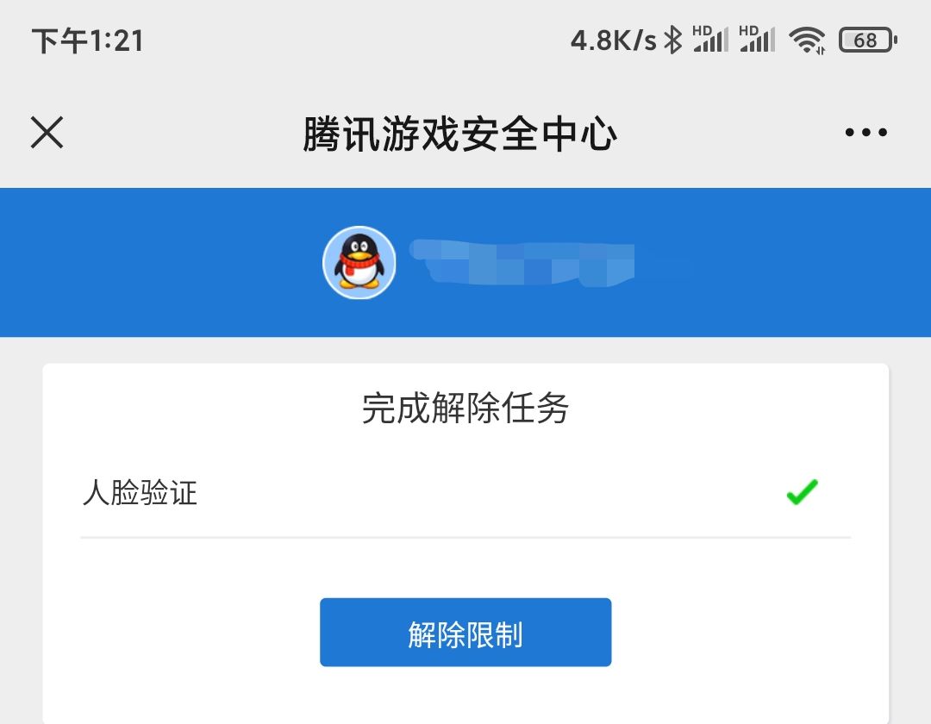931x724 pixels.
Task: Tap the first HD signal icon
Action: pyautogui.click(x=710, y=39)
